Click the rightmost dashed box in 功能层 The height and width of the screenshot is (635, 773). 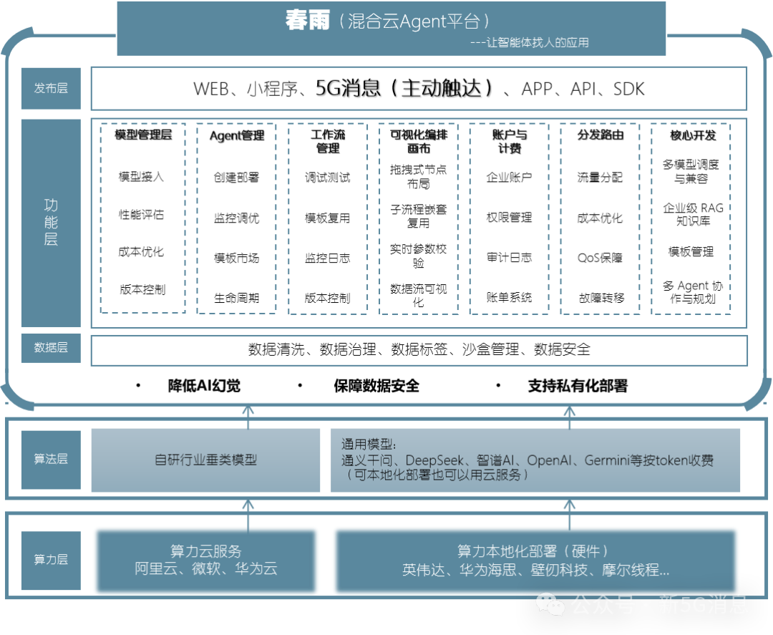(691, 218)
